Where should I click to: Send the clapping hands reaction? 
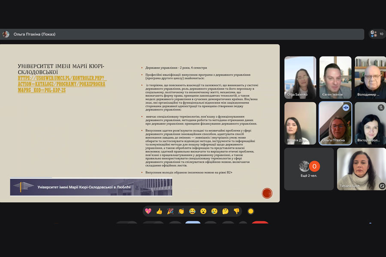click(181, 211)
